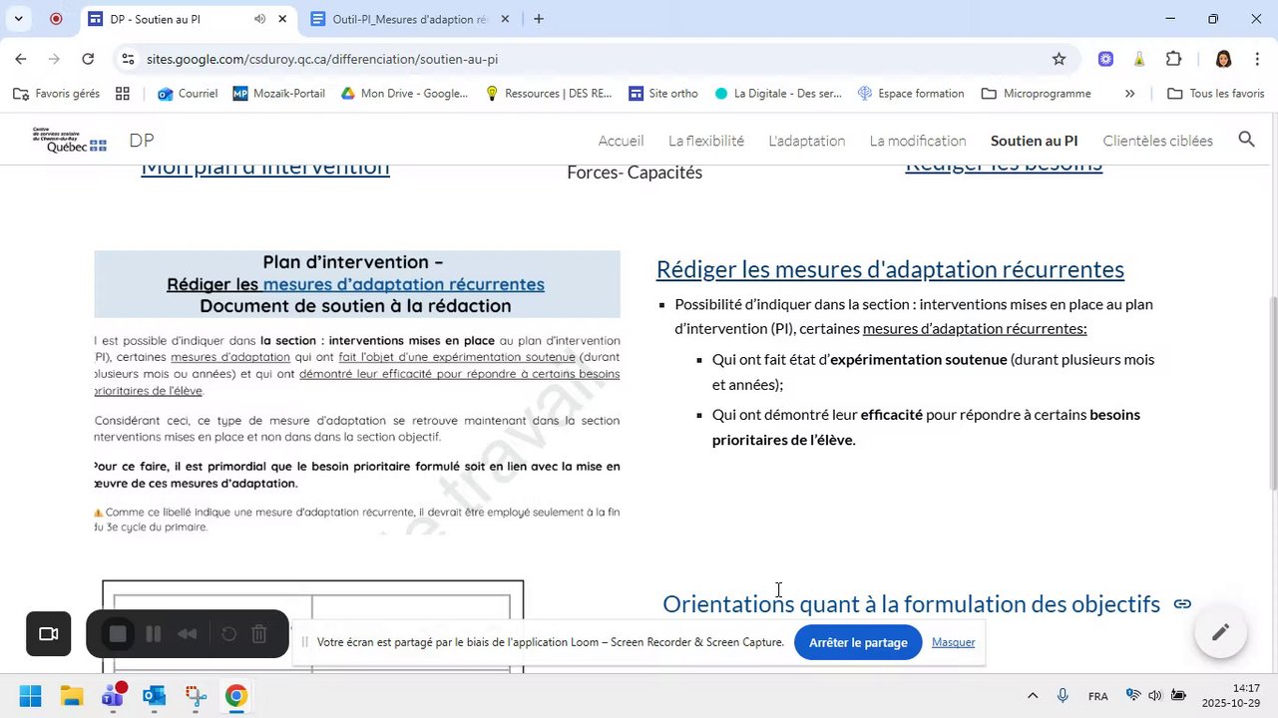The image size is (1278, 718).
Task: Open the Chrome Extensions puzzle menu
Action: pos(1173,59)
